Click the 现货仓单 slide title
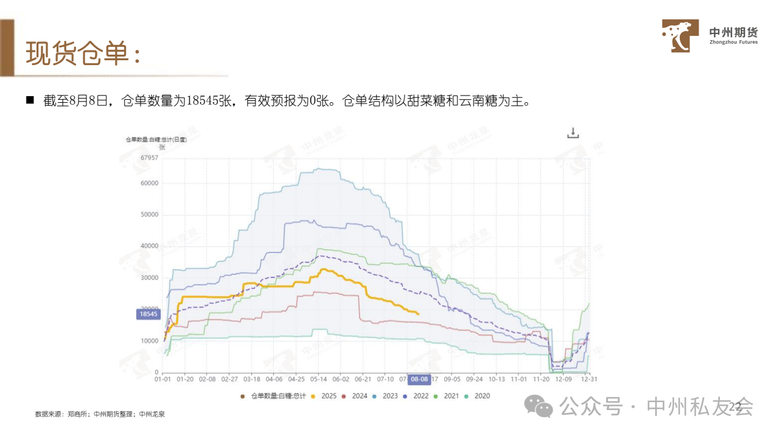This screenshot has height=438, width=779. (83, 55)
